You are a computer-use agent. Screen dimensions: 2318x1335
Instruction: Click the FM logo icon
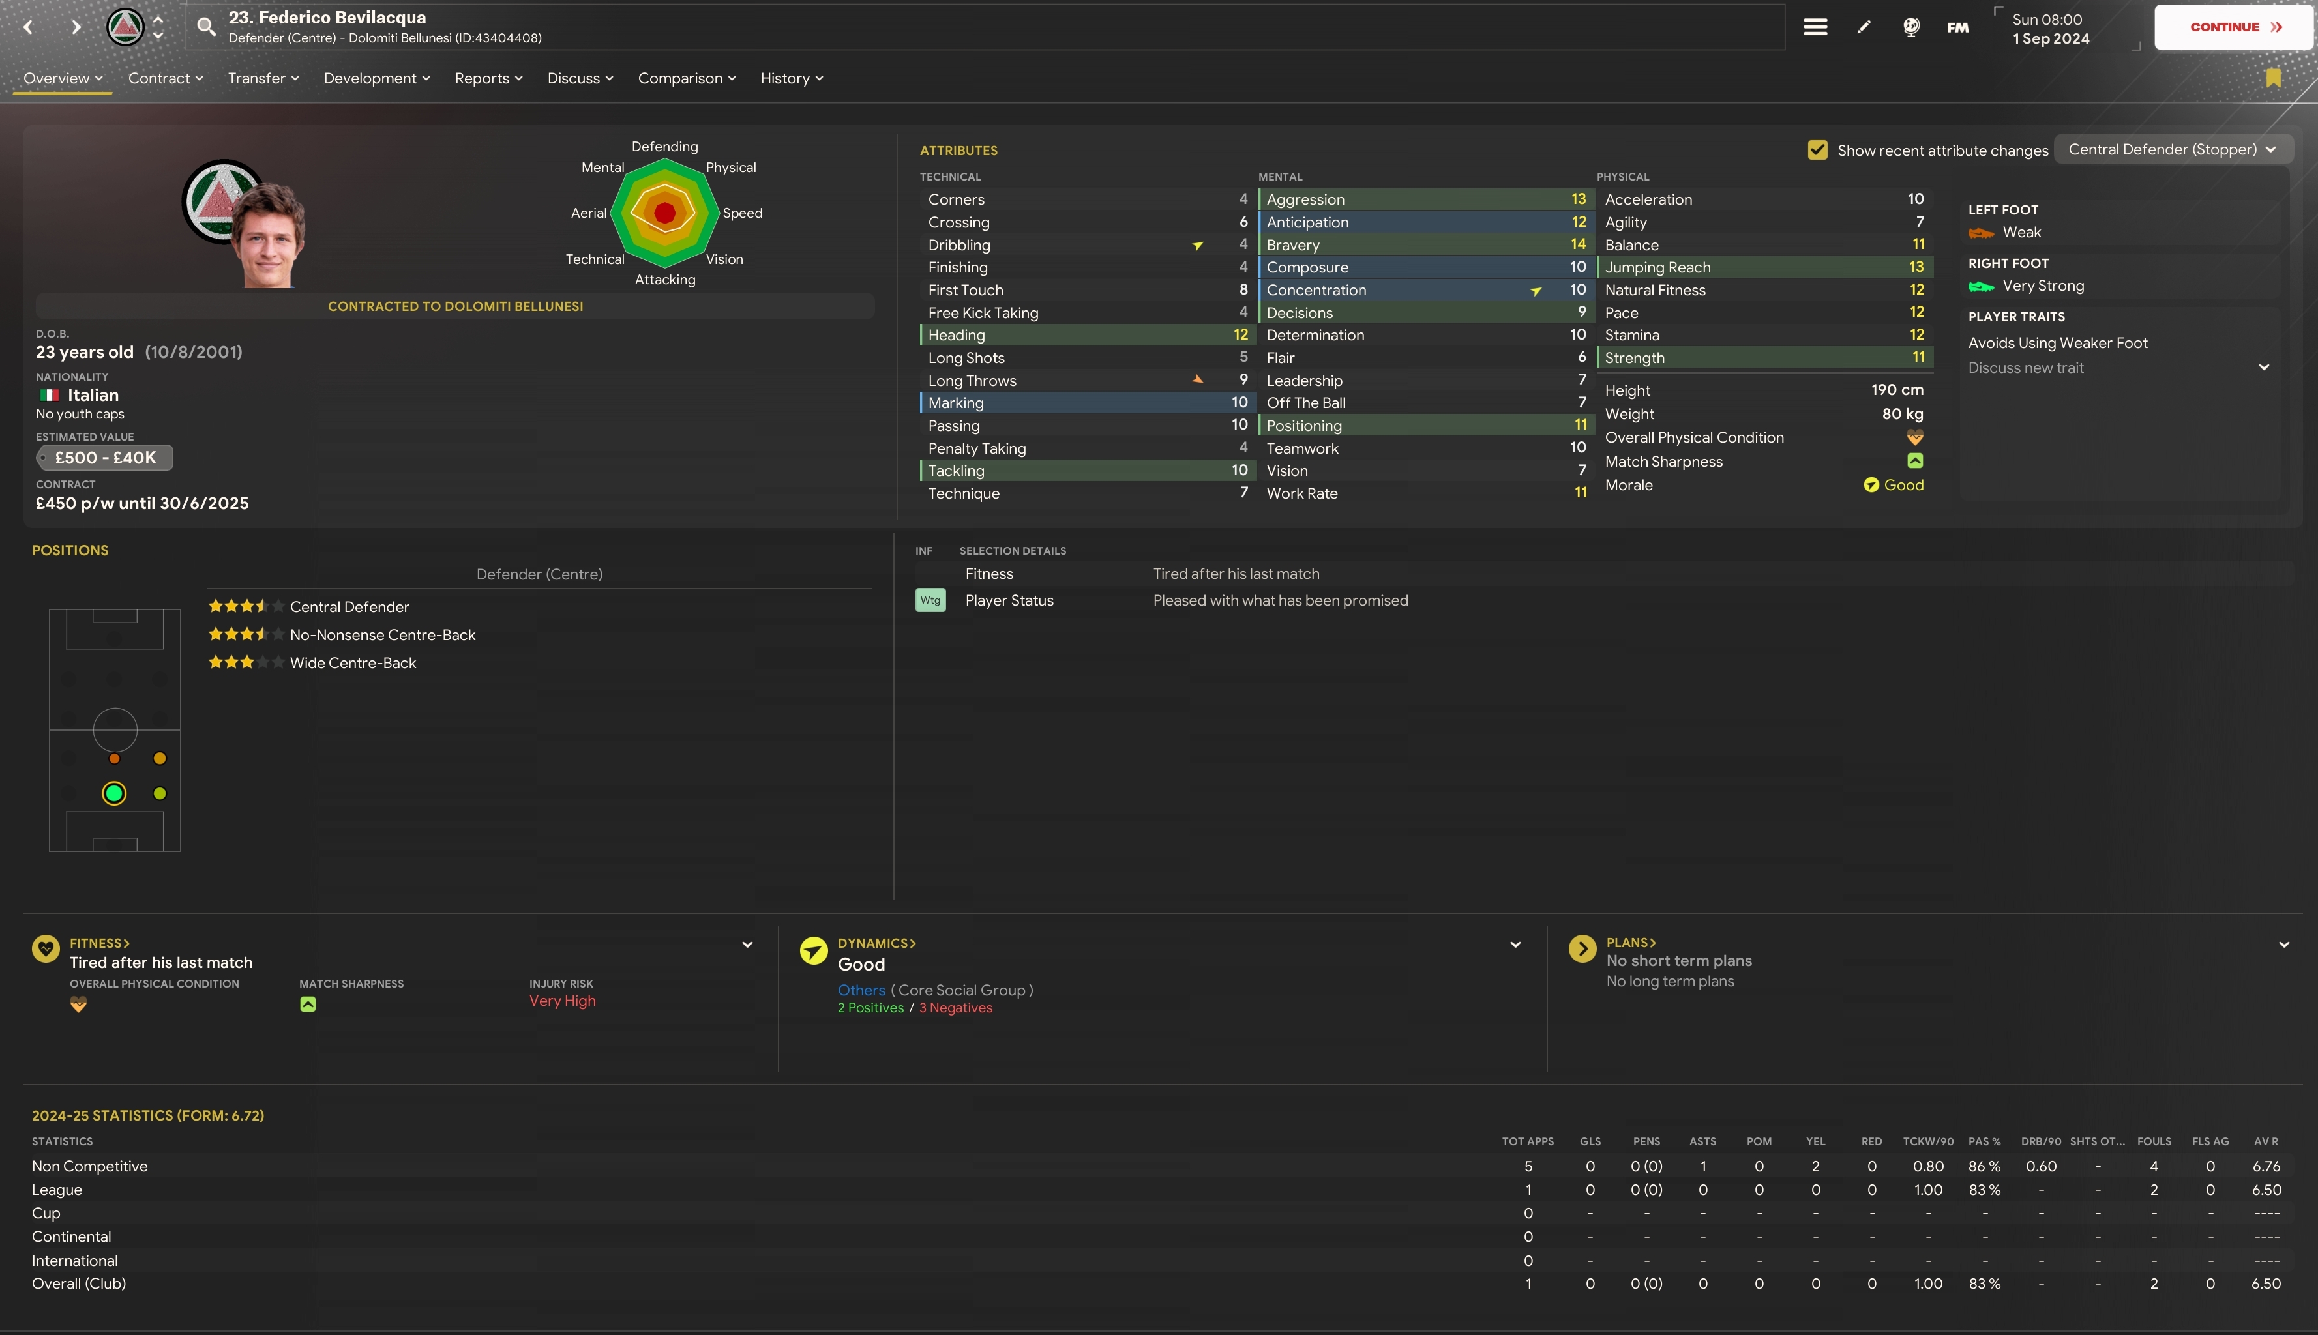[x=1957, y=27]
